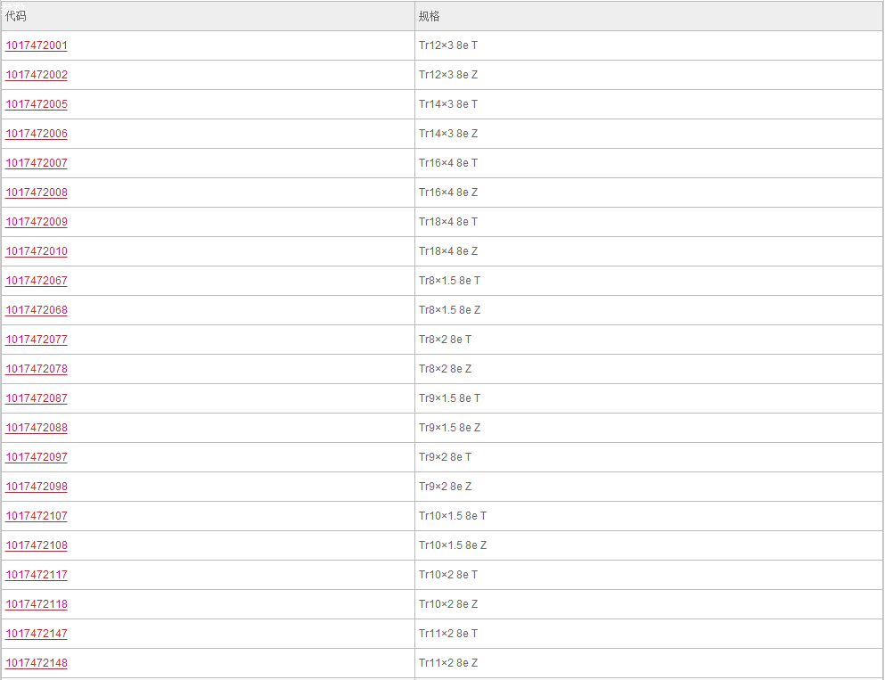Select product code 1017472087
Viewport: 885px width, 680px height.
(x=37, y=397)
